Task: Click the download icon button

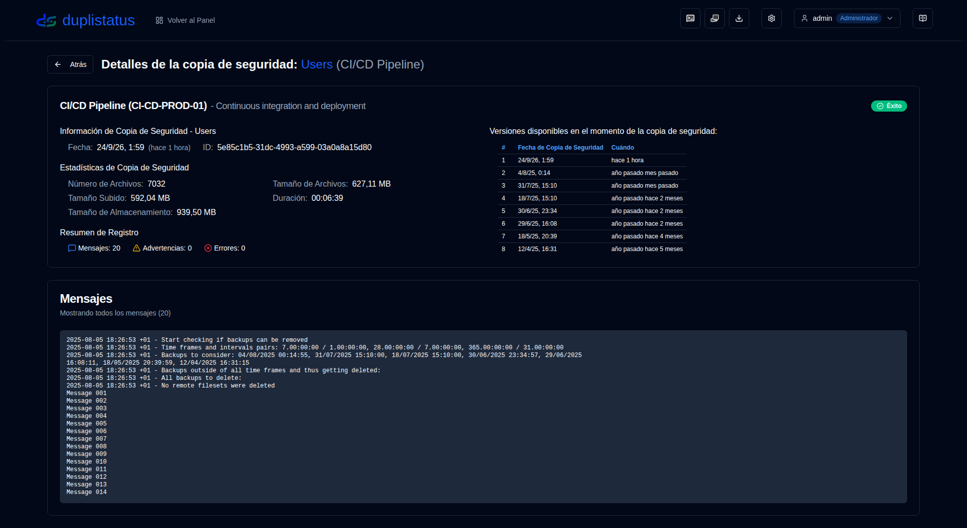Action: tap(739, 18)
